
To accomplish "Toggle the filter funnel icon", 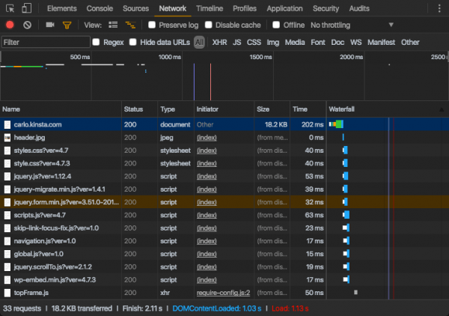I will pos(67,25).
